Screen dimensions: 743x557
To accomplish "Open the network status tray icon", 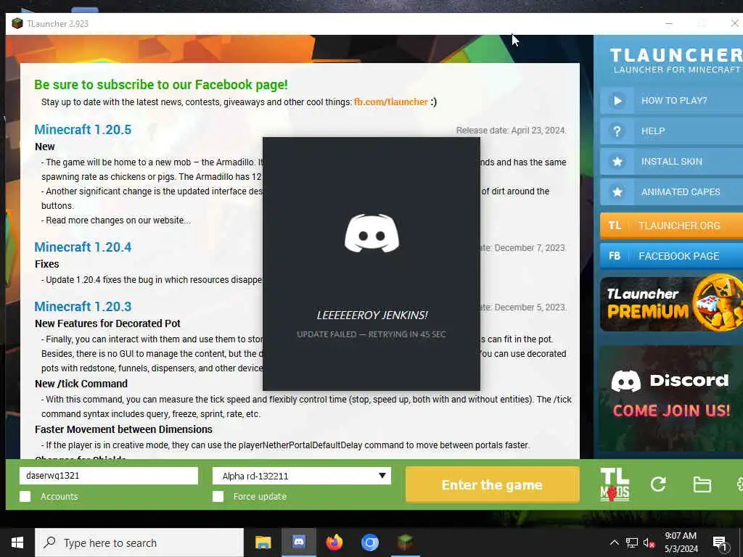I will pos(632,542).
